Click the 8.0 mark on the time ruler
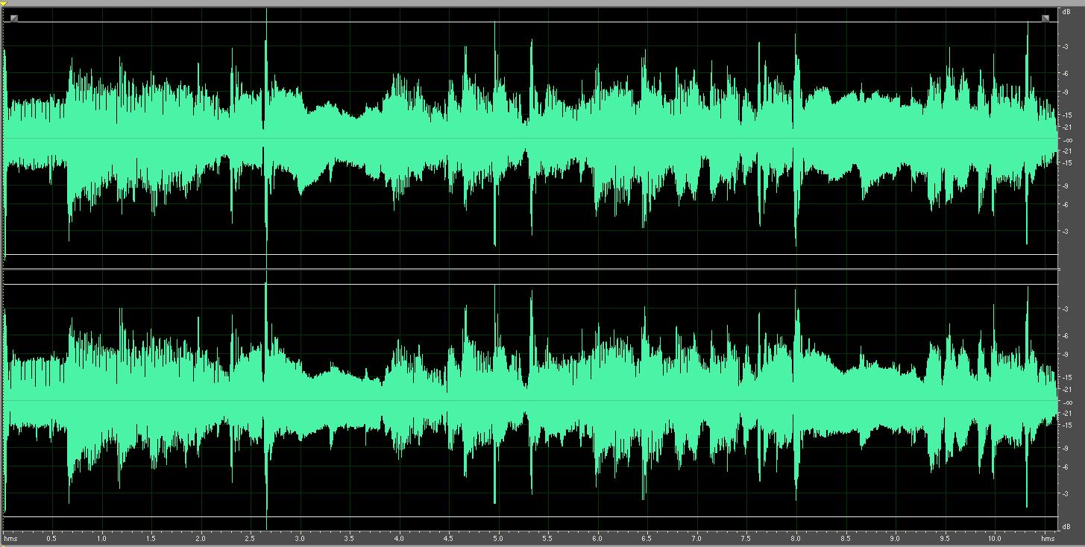 pos(796,537)
